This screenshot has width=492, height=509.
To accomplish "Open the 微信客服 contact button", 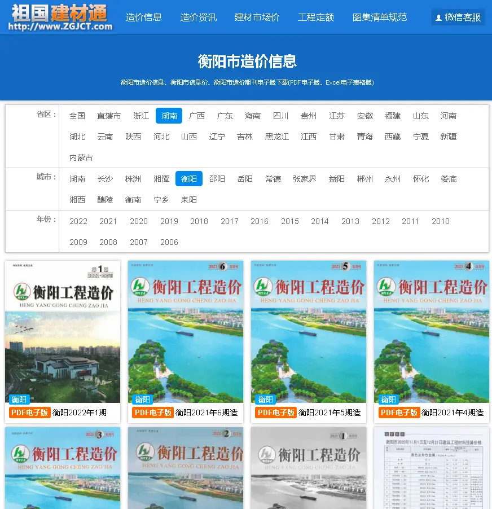I will click(x=458, y=17).
